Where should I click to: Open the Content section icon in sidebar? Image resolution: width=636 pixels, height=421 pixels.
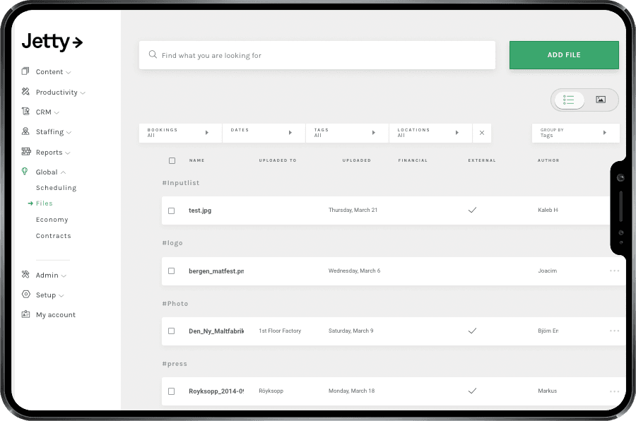pos(24,71)
